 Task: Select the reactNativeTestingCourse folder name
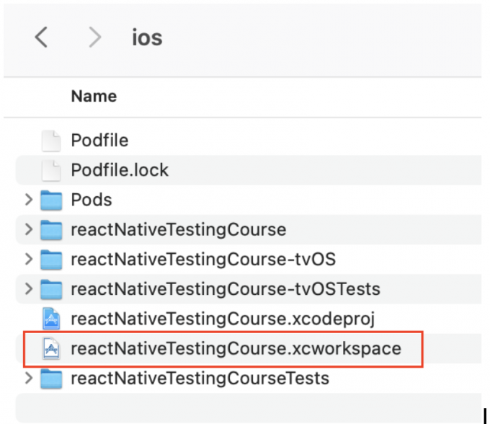point(179,230)
